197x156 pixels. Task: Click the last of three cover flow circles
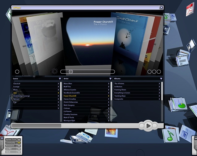click(x=159, y=72)
